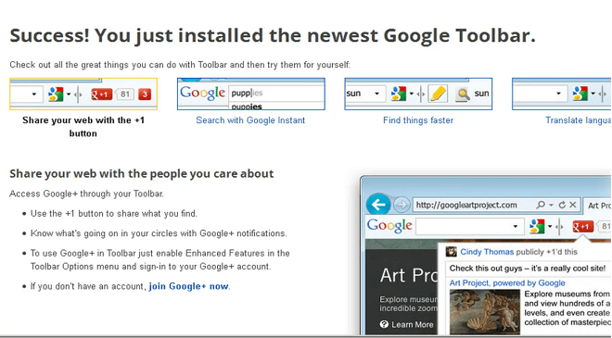Click the grey forward arrow in browser screenshot
This screenshot has height=338, width=612.
[402, 205]
